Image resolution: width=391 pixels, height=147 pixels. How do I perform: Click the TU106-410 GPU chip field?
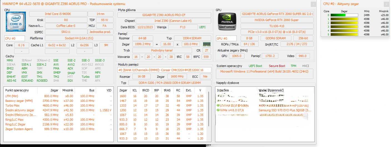[x=277, y=26]
